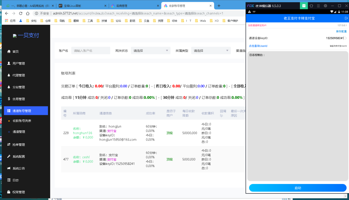Open the 网关状态 dropdown

tap(151, 51)
